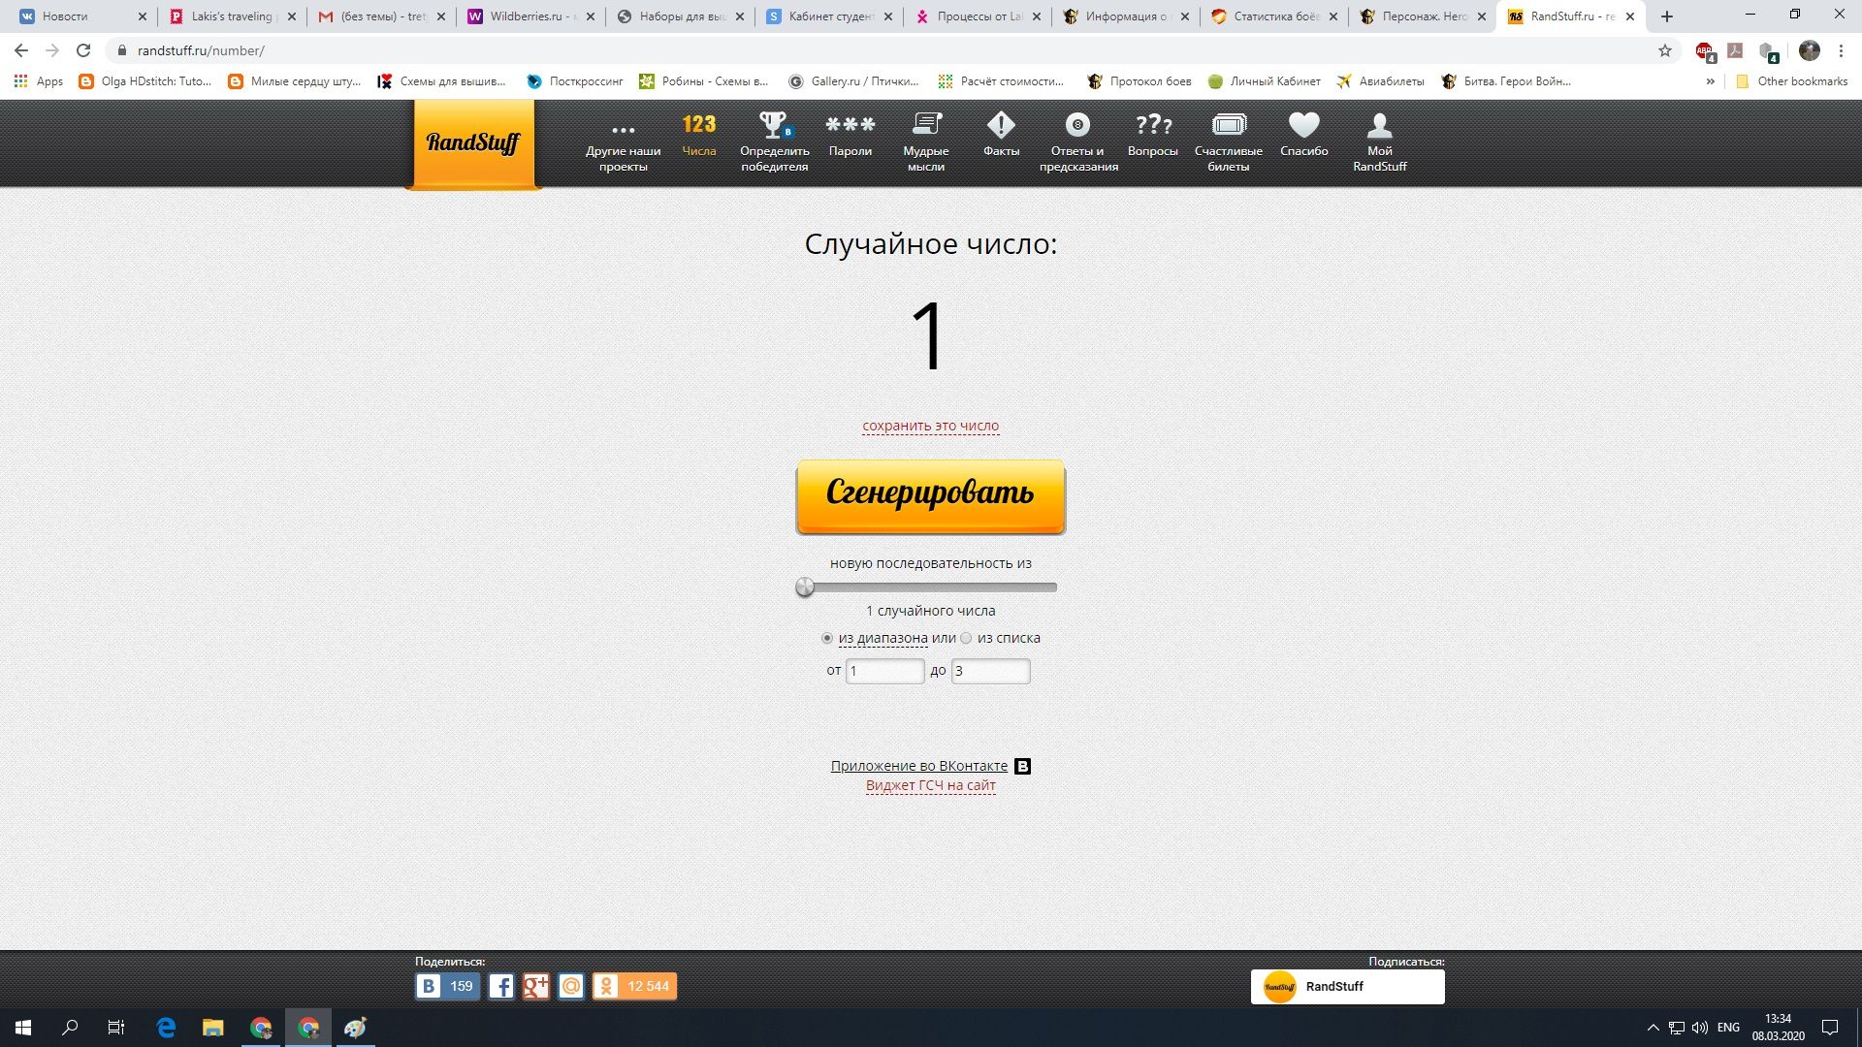This screenshot has width=1862, height=1047.
Task: Open the Мудрые мысли menu item
Action: tap(925, 141)
